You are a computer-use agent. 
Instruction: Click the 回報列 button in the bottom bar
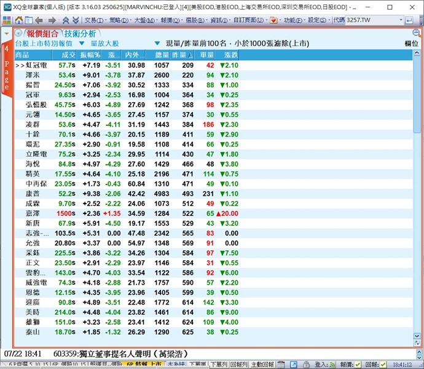tap(238, 365)
